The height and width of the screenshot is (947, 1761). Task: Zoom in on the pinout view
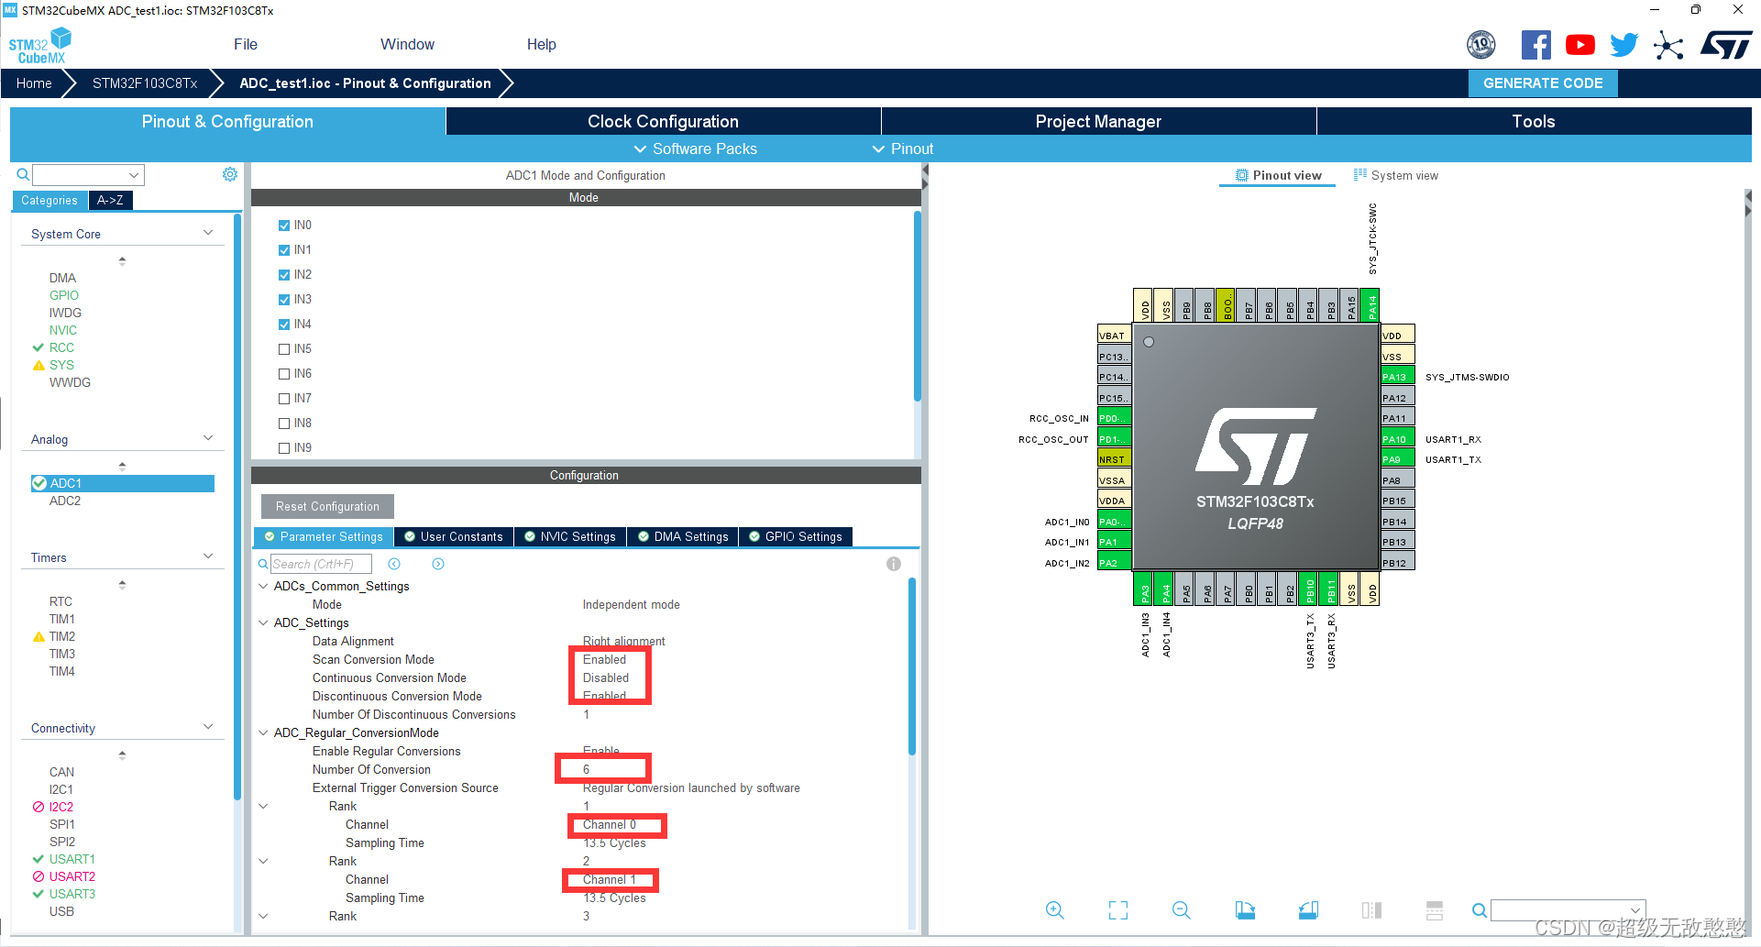tap(1055, 910)
